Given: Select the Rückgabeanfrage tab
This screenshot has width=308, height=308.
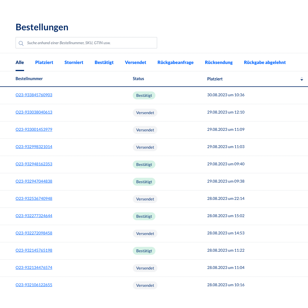Looking at the screenshot, I should [176, 62].
